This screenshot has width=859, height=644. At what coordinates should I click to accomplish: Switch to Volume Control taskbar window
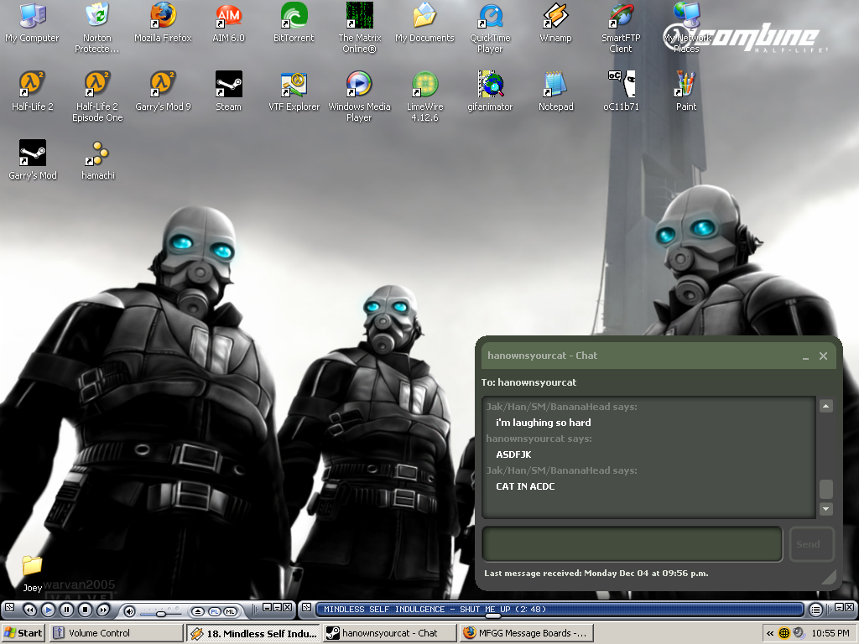pos(117,633)
